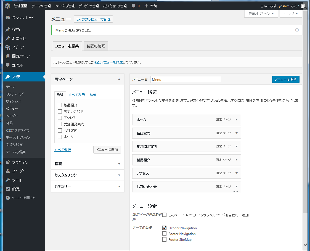Enable the Footer Navigation location checkbox
This screenshot has width=310, height=251.
(165, 234)
